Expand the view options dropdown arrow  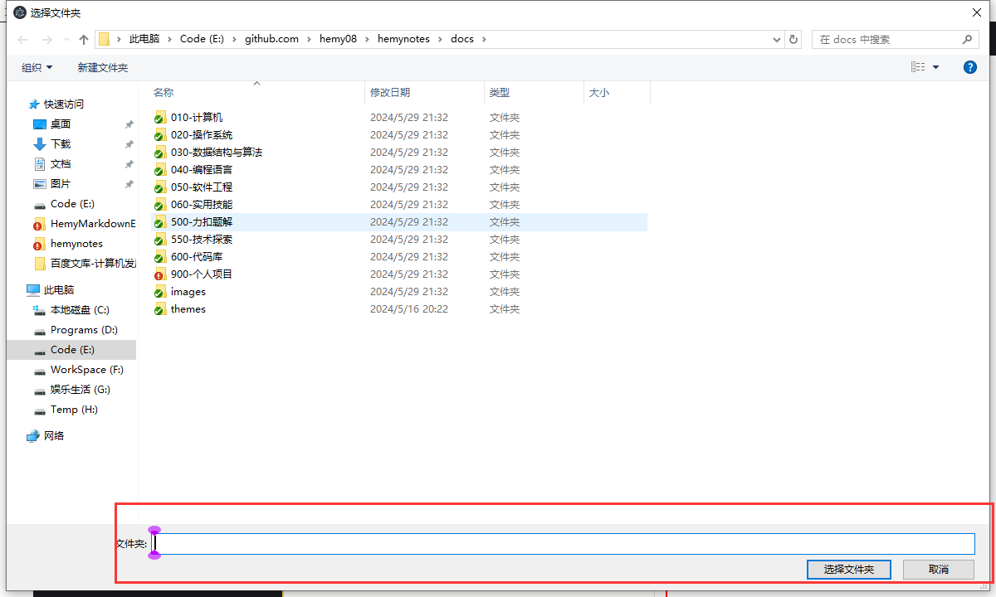[936, 67]
